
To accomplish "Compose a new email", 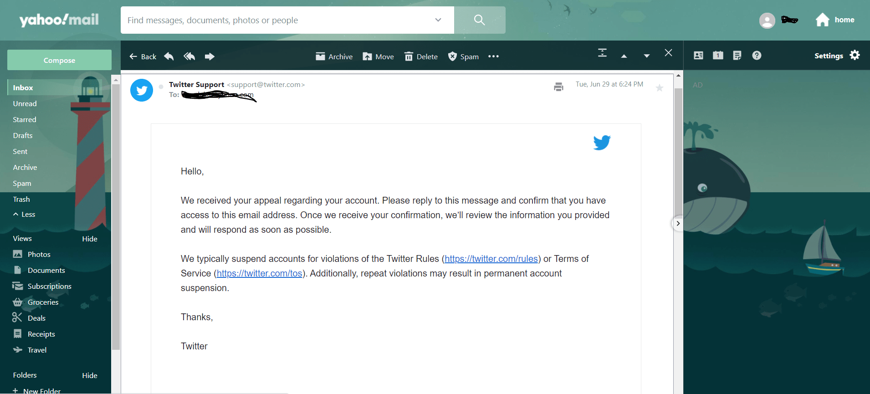I will click(59, 60).
